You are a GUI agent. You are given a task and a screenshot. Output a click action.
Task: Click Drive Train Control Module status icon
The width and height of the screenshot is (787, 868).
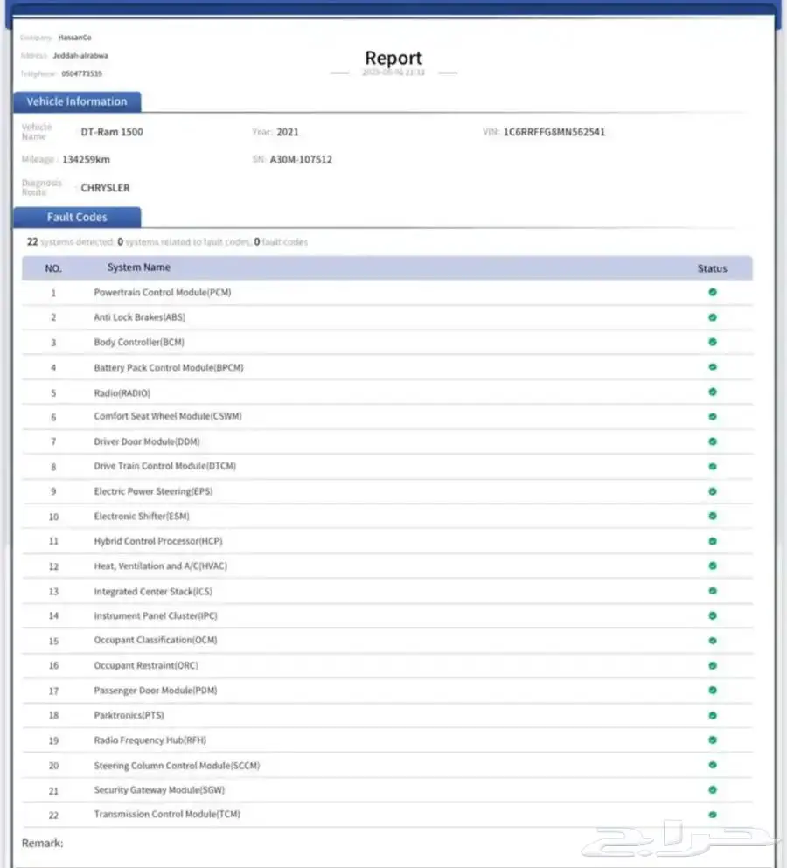click(712, 467)
